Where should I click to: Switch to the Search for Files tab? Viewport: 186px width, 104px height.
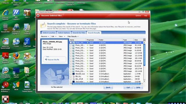tap(79, 33)
